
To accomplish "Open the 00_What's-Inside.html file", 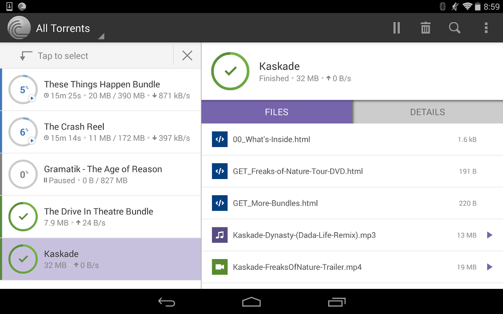I will tap(352, 140).
